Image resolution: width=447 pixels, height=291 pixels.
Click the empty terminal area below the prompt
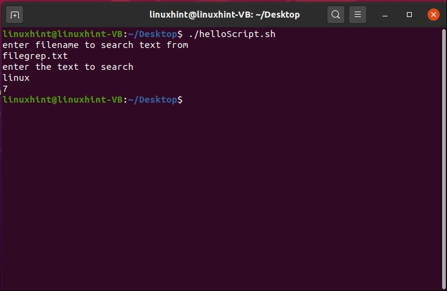[x=223, y=194]
